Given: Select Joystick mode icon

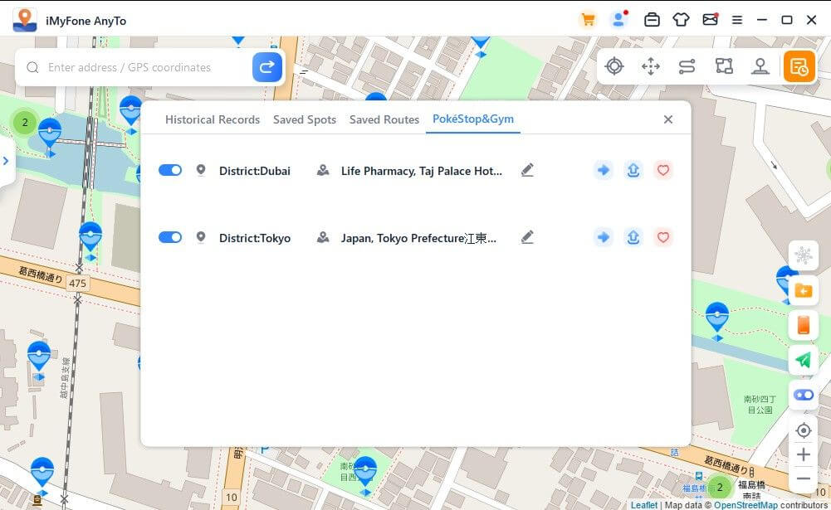Looking at the screenshot, I should 760,66.
